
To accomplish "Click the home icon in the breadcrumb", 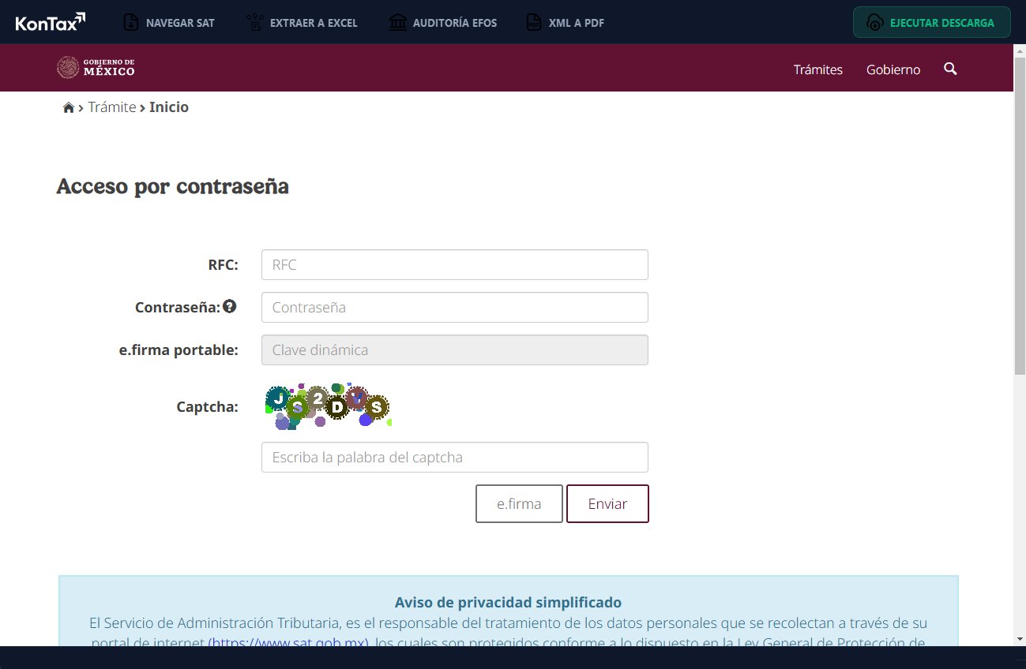I will click(69, 106).
